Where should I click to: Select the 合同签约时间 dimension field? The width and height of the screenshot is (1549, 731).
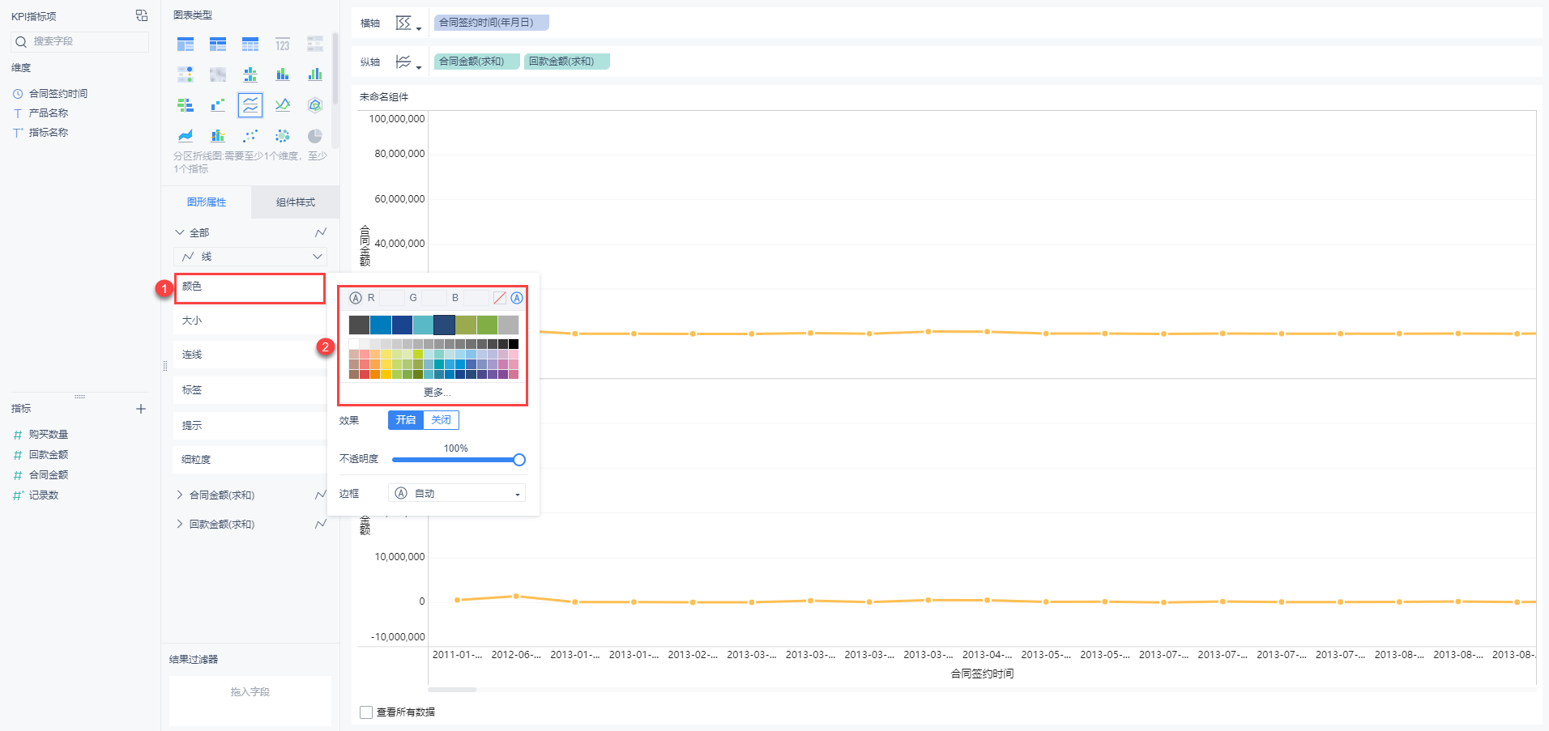pyautogui.click(x=58, y=94)
